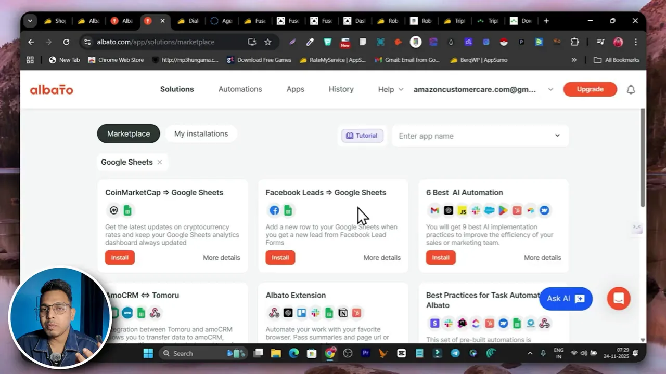Click the Ask AI button
The width and height of the screenshot is (666, 374).
[566, 298]
